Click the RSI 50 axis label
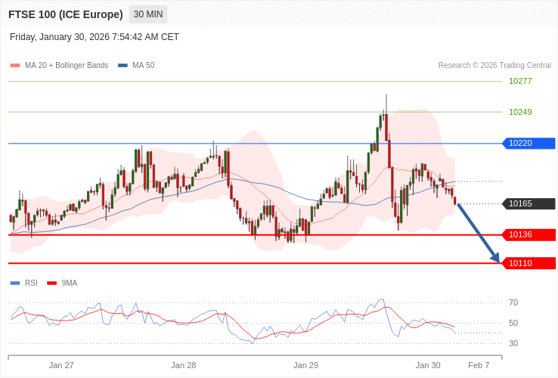 (x=513, y=323)
